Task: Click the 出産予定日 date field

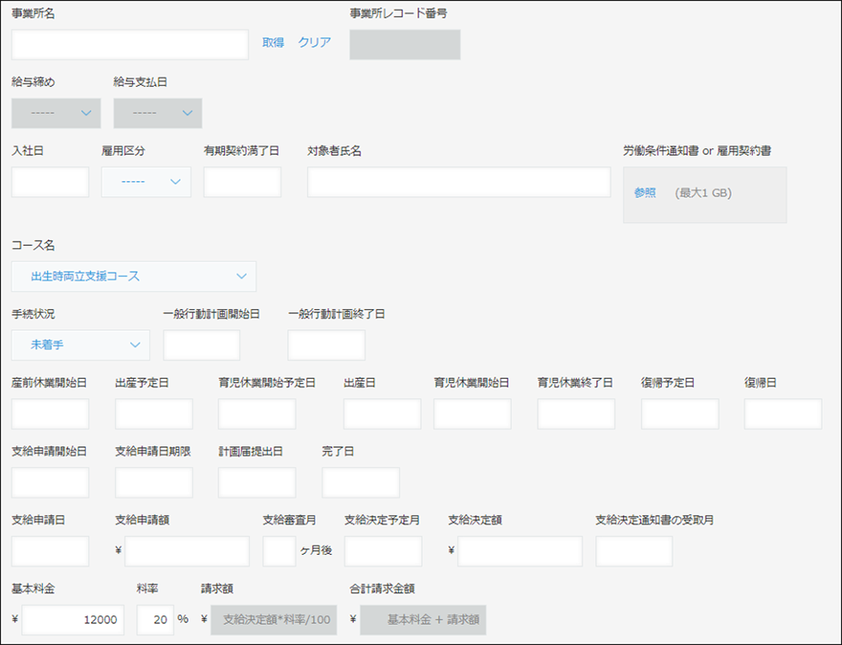Action: pos(154,413)
